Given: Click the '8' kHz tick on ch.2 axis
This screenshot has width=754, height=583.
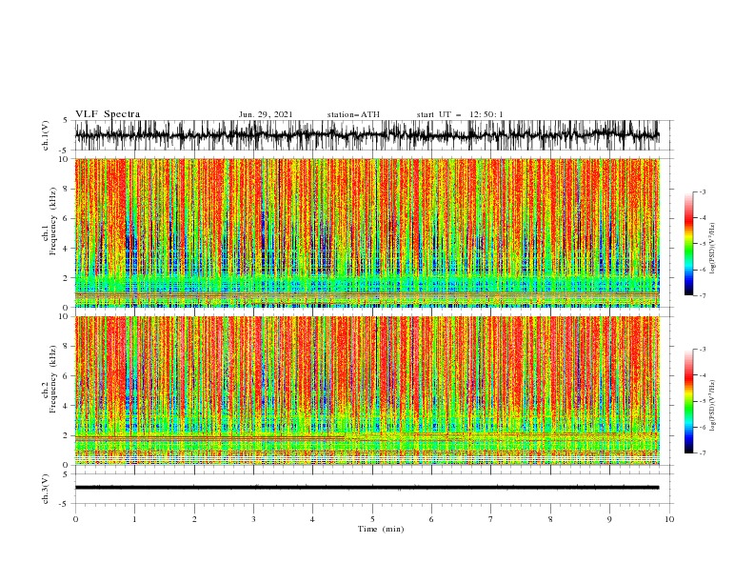Looking at the screenshot, I should (x=66, y=347).
